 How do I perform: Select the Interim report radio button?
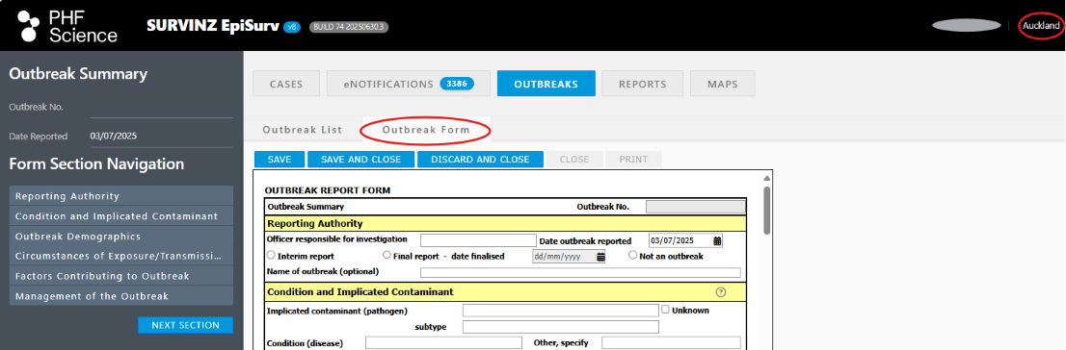271,256
